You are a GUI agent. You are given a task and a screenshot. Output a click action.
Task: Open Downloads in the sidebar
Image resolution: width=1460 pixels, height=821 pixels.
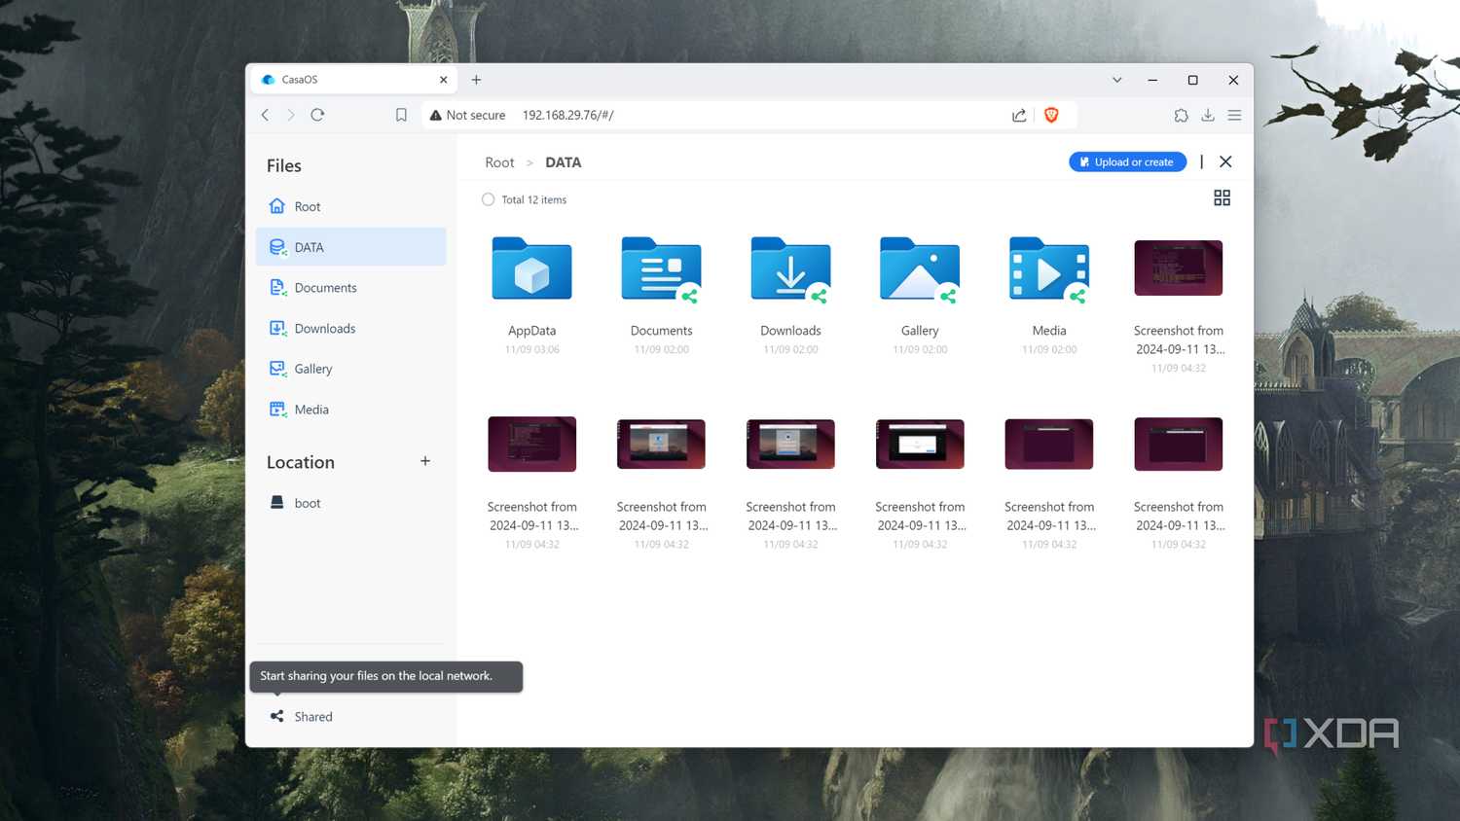350,329
